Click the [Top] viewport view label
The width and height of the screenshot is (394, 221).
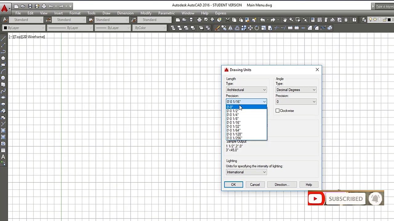[x=18, y=37]
